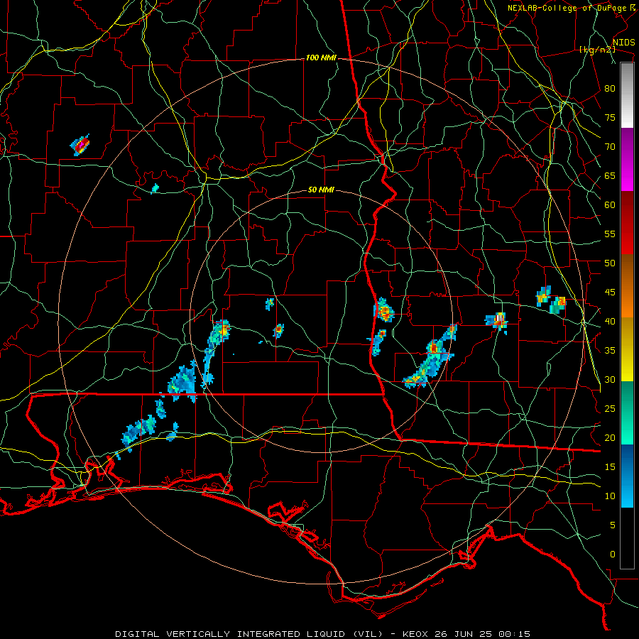Click the scale value 0
The width and height of the screenshot is (639, 639).
613,555
